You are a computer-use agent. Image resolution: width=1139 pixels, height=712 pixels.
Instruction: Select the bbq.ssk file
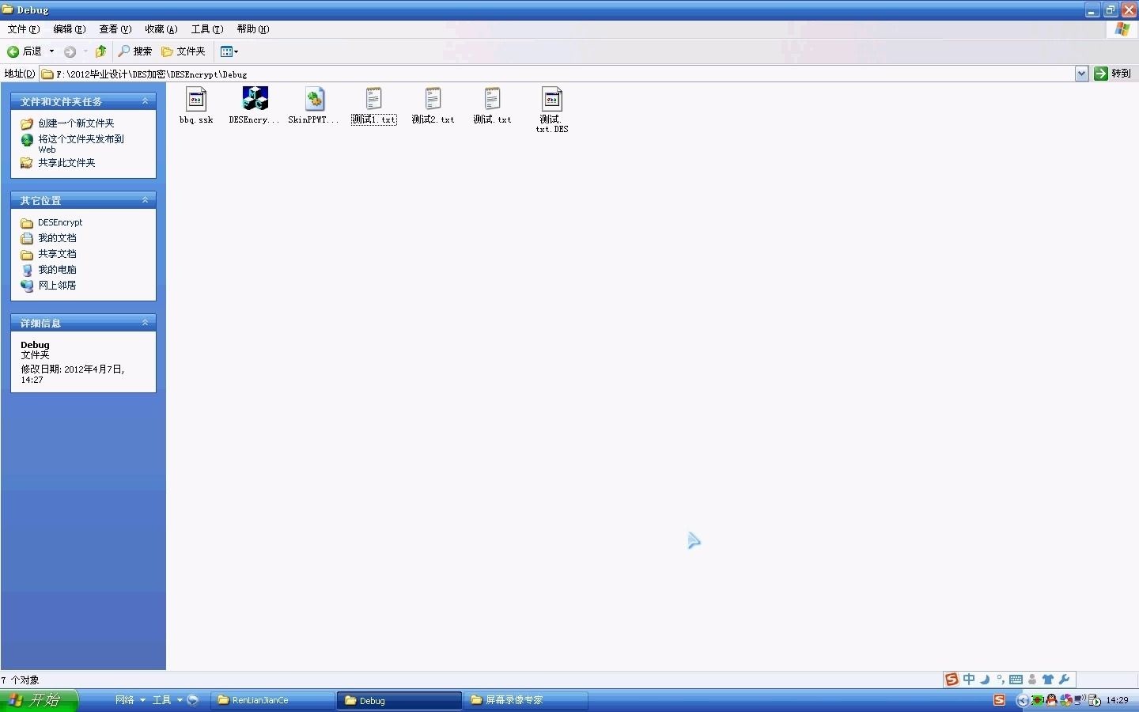(x=196, y=106)
